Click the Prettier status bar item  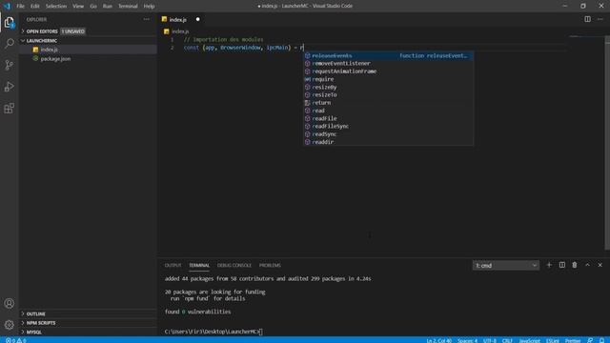[x=573, y=341]
